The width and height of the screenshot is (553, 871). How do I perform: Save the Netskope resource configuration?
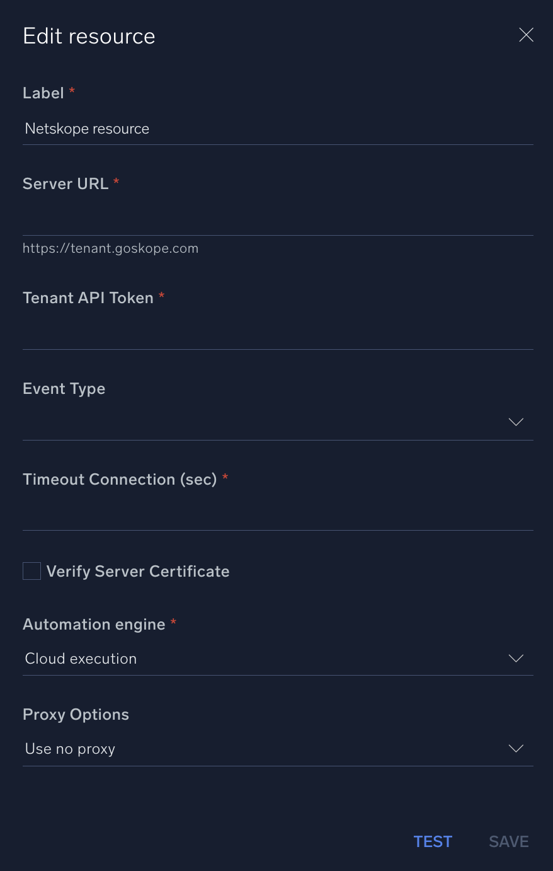[x=508, y=841]
